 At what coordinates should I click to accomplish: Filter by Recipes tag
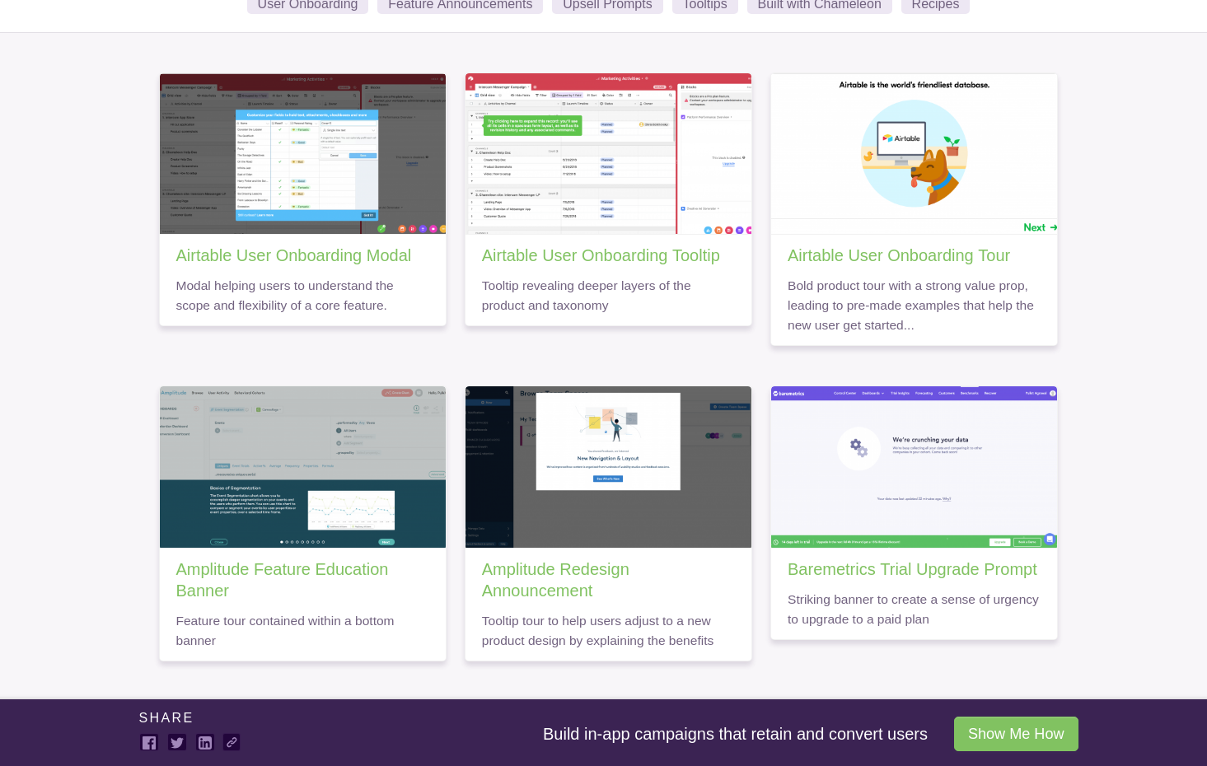pyautogui.click(x=935, y=5)
